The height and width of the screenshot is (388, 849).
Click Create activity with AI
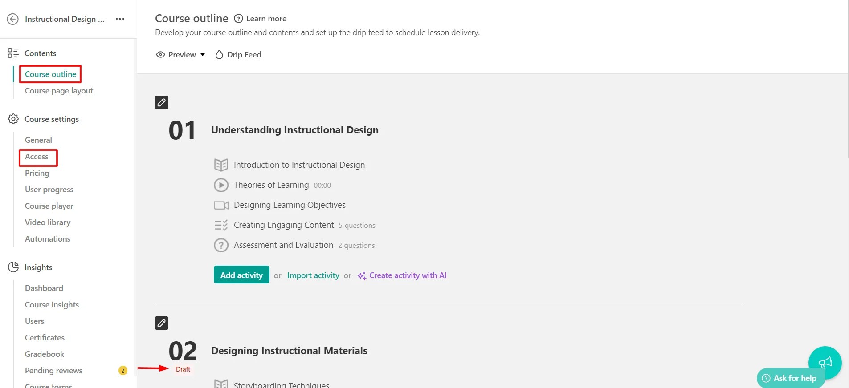click(x=408, y=275)
